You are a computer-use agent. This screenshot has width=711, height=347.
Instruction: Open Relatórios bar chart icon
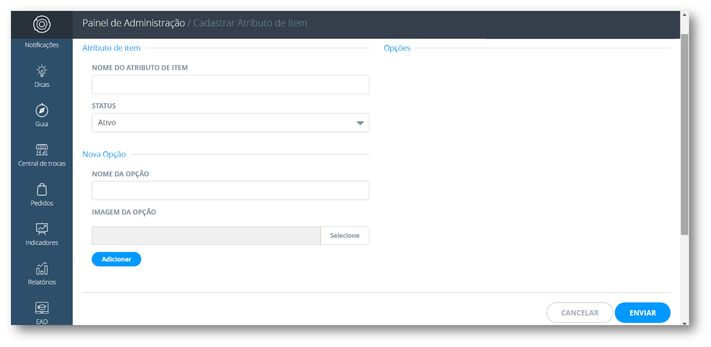(x=42, y=268)
